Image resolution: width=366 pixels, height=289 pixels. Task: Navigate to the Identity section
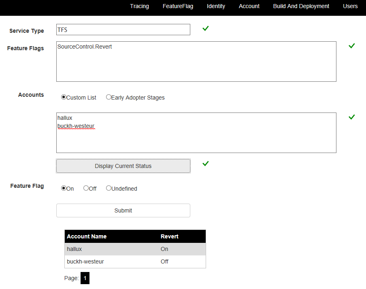tap(216, 6)
